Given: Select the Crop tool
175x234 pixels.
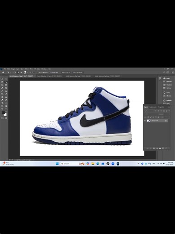Looking at the screenshot, I should (2, 85).
